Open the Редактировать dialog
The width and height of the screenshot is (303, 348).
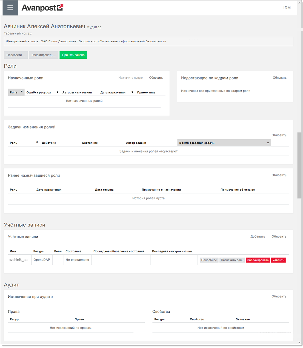pos(43,55)
